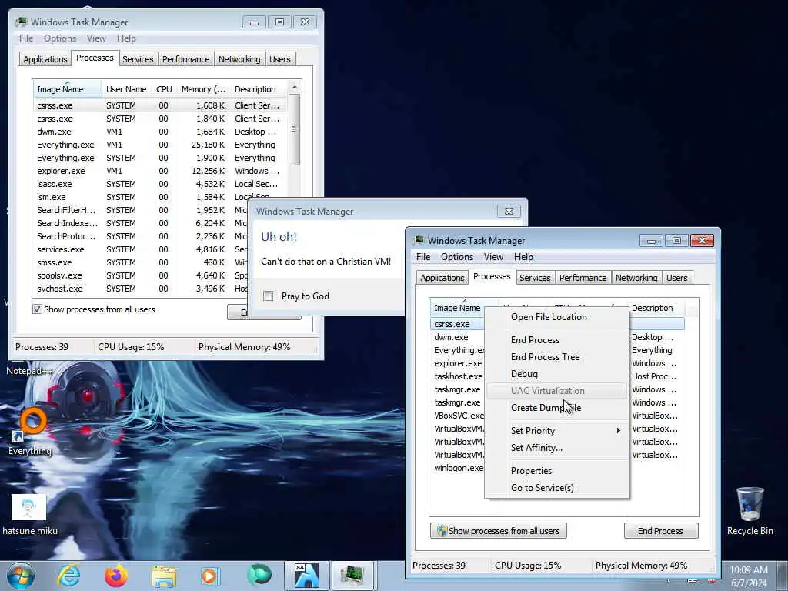
Task: Click the back window process list scrollbar thumb
Action: [295, 129]
